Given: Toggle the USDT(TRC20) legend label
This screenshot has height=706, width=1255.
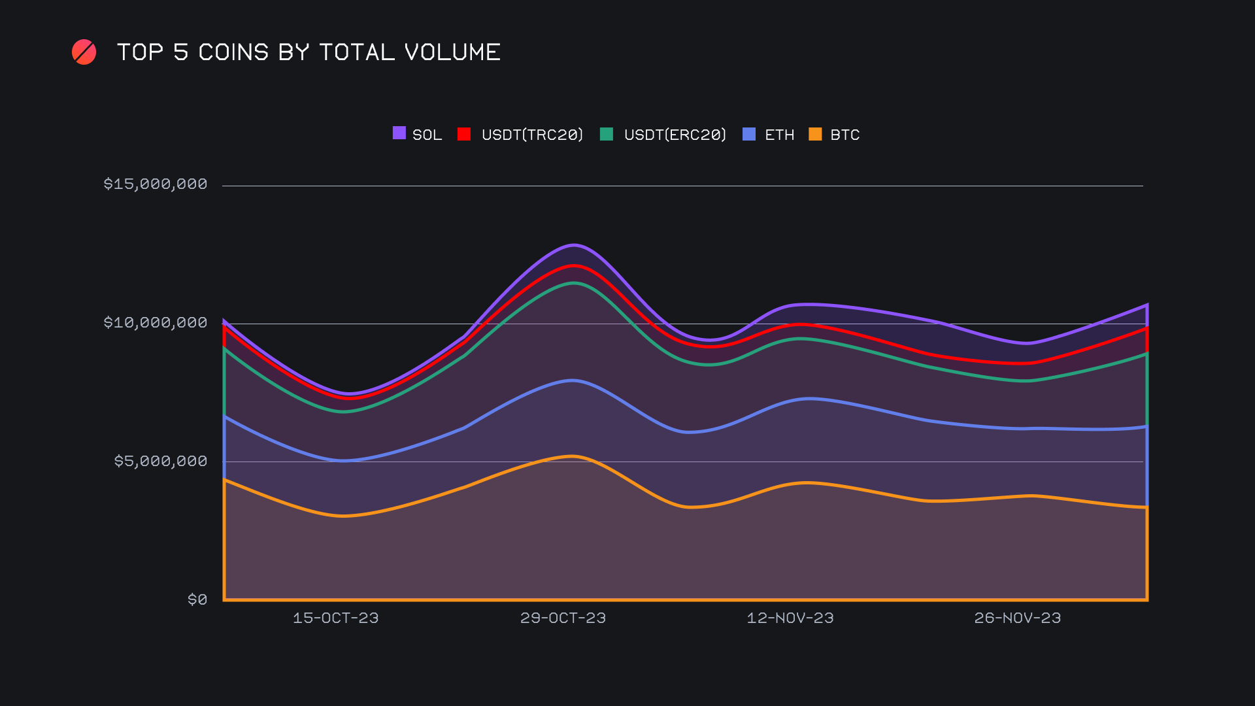Looking at the screenshot, I should 532,135.
